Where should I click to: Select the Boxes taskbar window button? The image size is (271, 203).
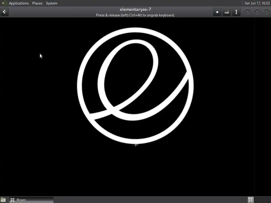[31, 200]
